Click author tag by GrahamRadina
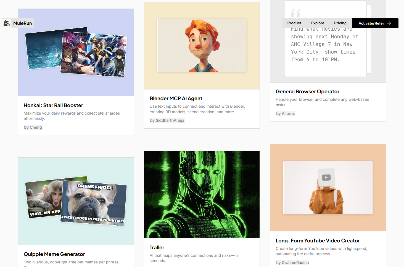This screenshot has width=404, height=267. [292, 263]
